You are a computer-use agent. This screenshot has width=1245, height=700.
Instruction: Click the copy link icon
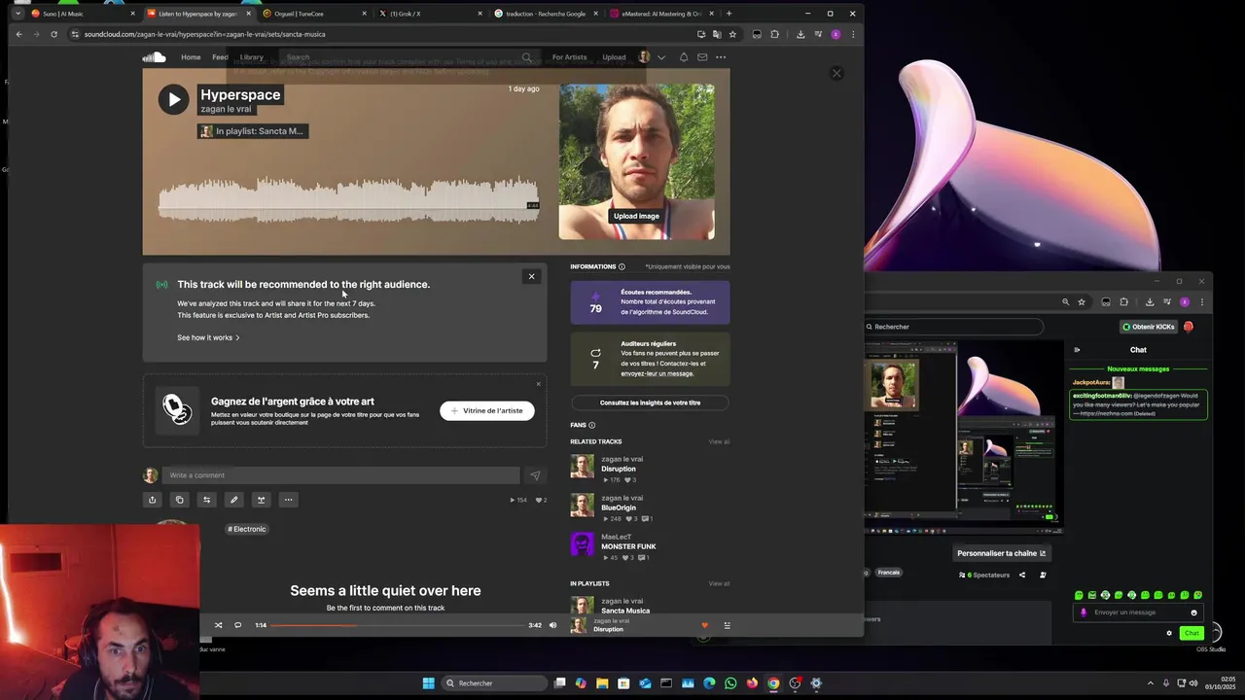tap(179, 500)
